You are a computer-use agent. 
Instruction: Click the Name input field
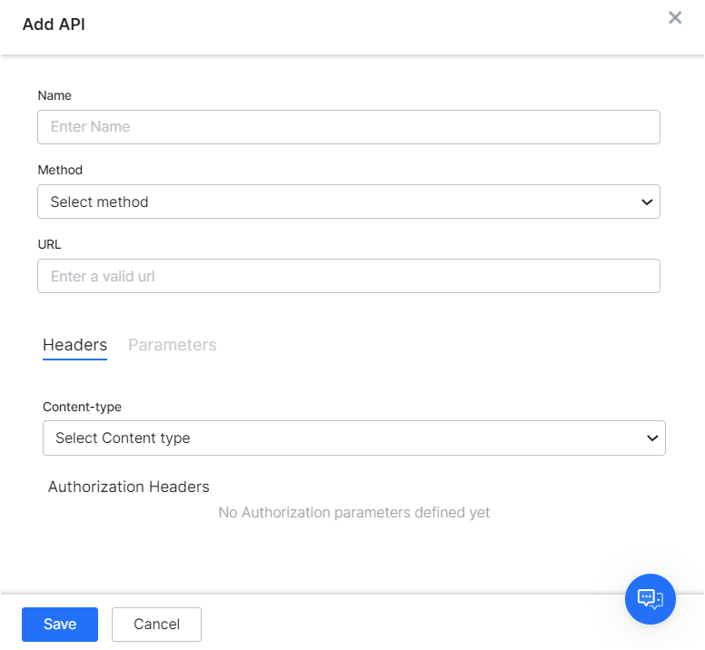point(348,127)
